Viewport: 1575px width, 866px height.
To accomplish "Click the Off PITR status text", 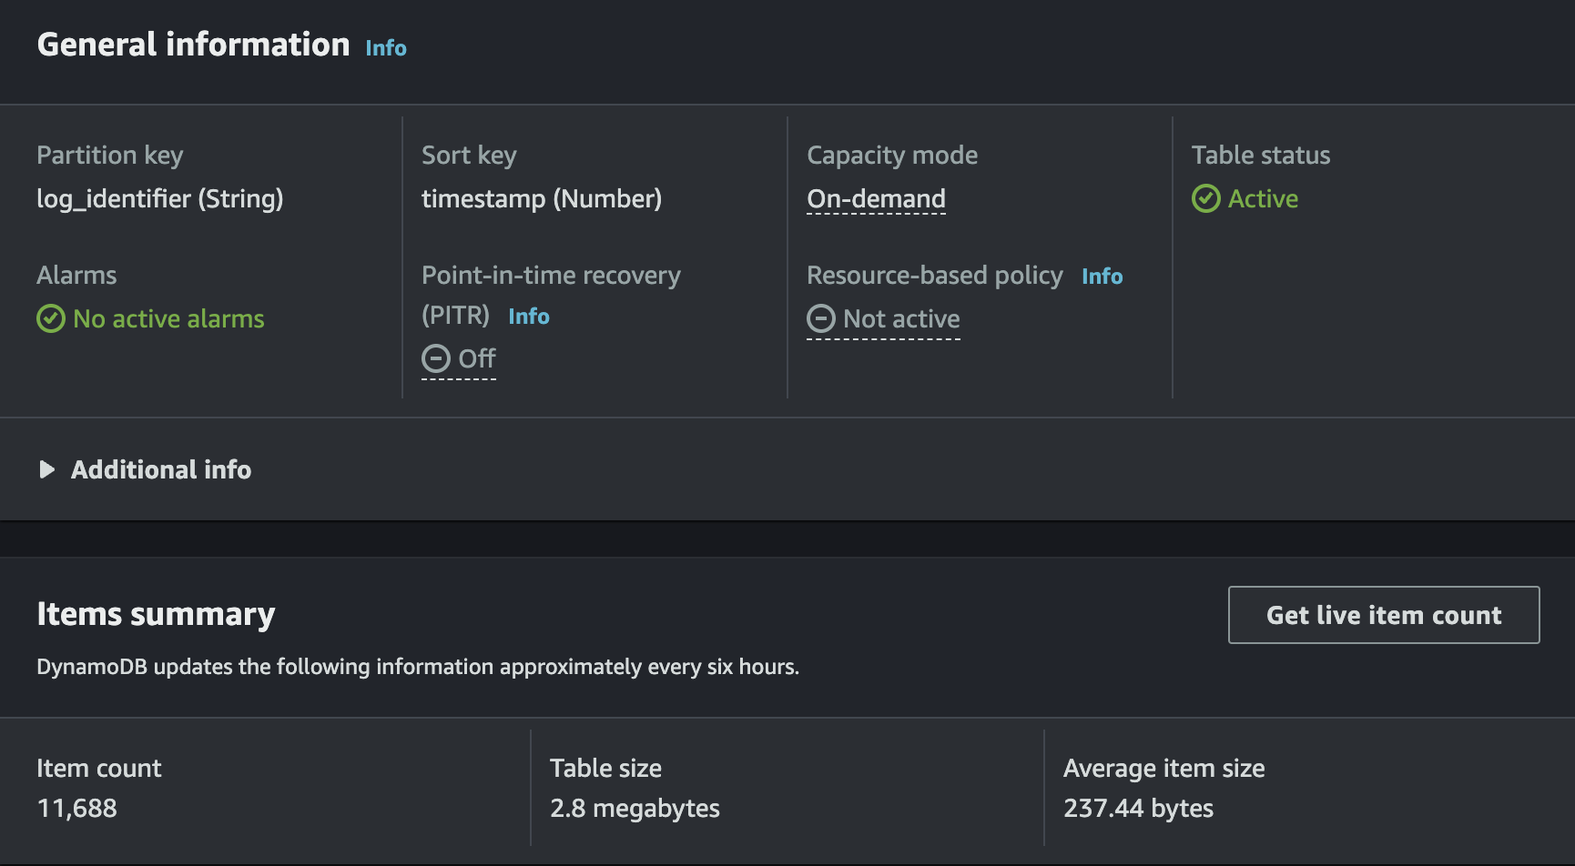I will [x=477, y=358].
